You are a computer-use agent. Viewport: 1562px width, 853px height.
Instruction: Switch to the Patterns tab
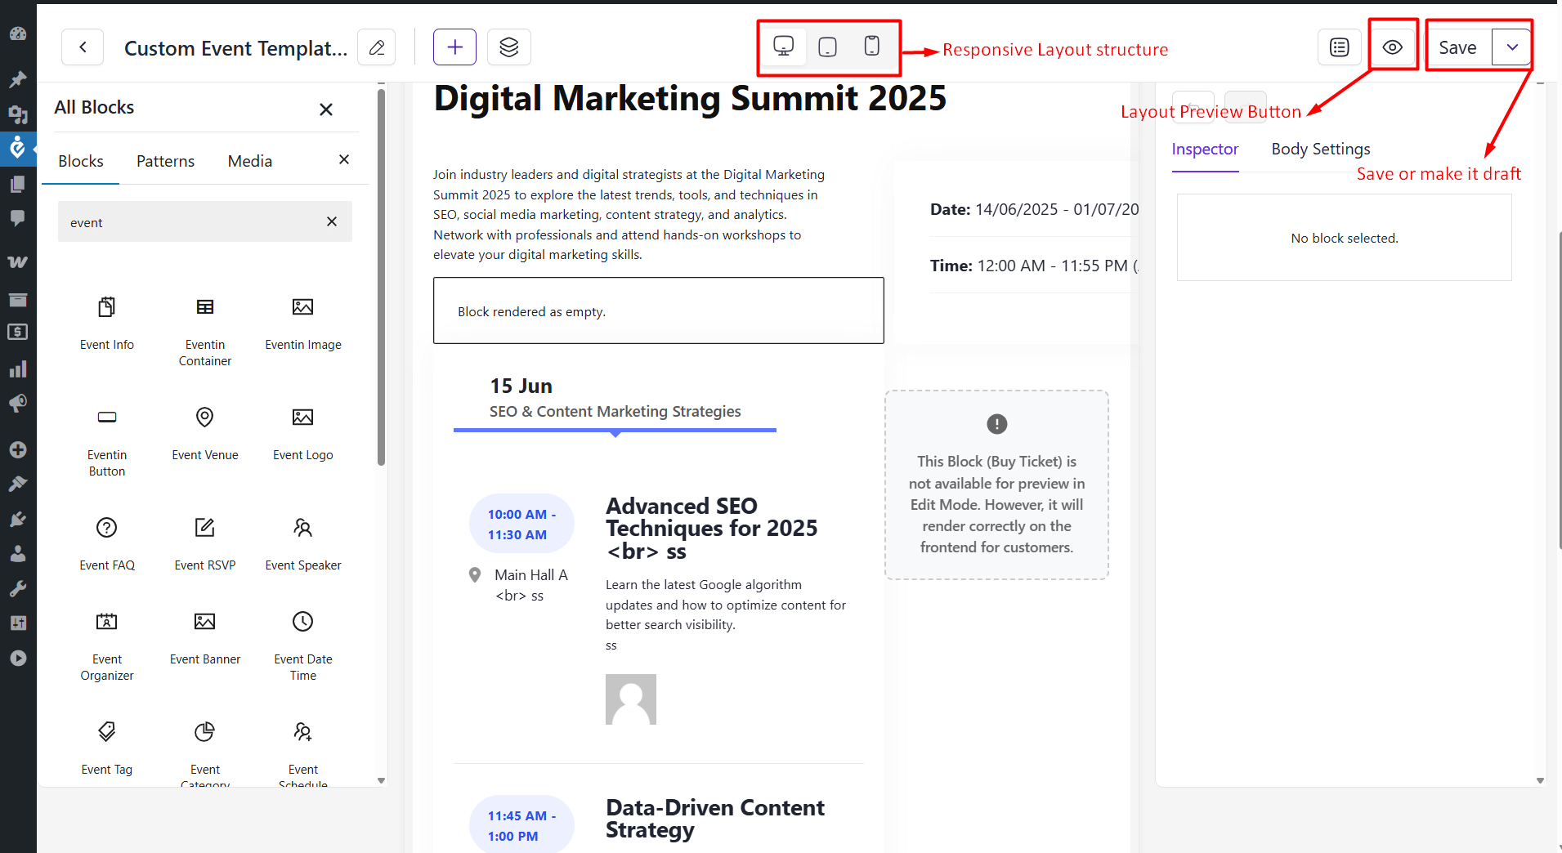[165, 160]
